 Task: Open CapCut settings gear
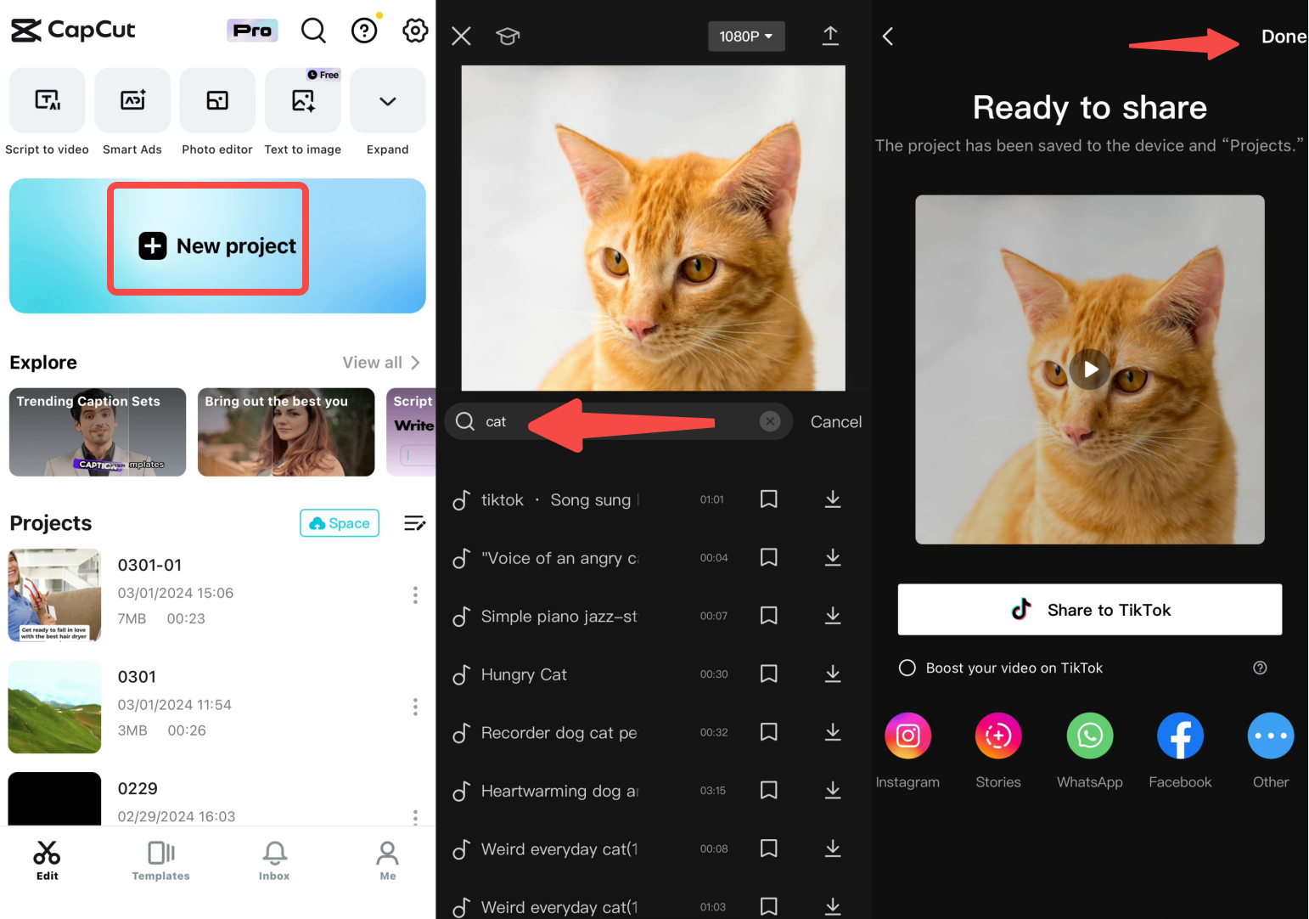(x=414, y=30)
